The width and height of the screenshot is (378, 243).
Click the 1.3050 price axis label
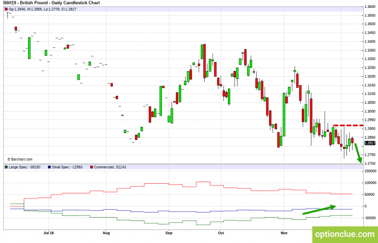(x=370, y=103)
